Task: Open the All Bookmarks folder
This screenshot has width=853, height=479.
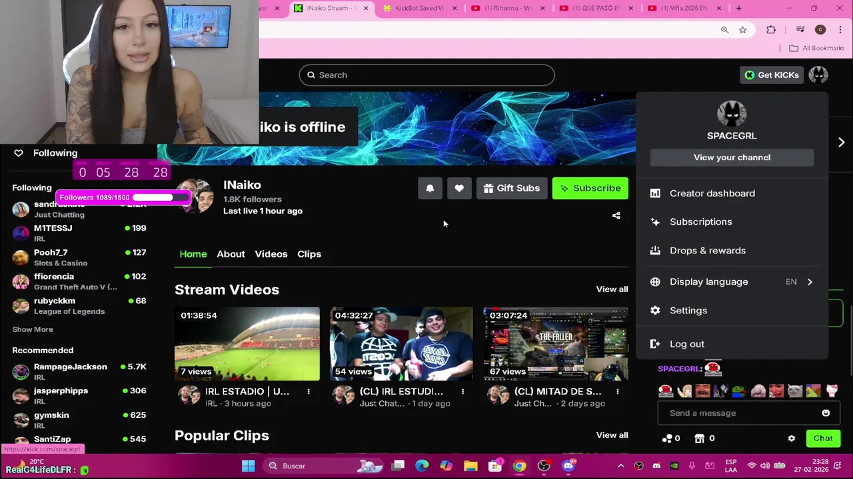Action: tap(816, 48)
